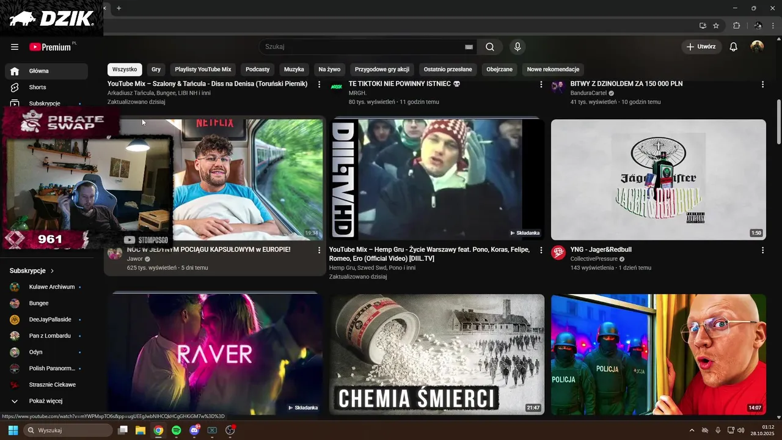
Task: Open Strasznie Ciekawe subscription
Action: pos(46,385)
